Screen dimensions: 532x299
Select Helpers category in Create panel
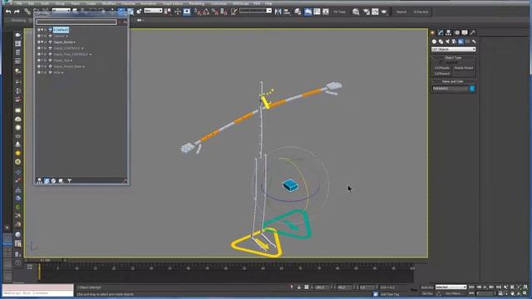[x=461, y=42]
